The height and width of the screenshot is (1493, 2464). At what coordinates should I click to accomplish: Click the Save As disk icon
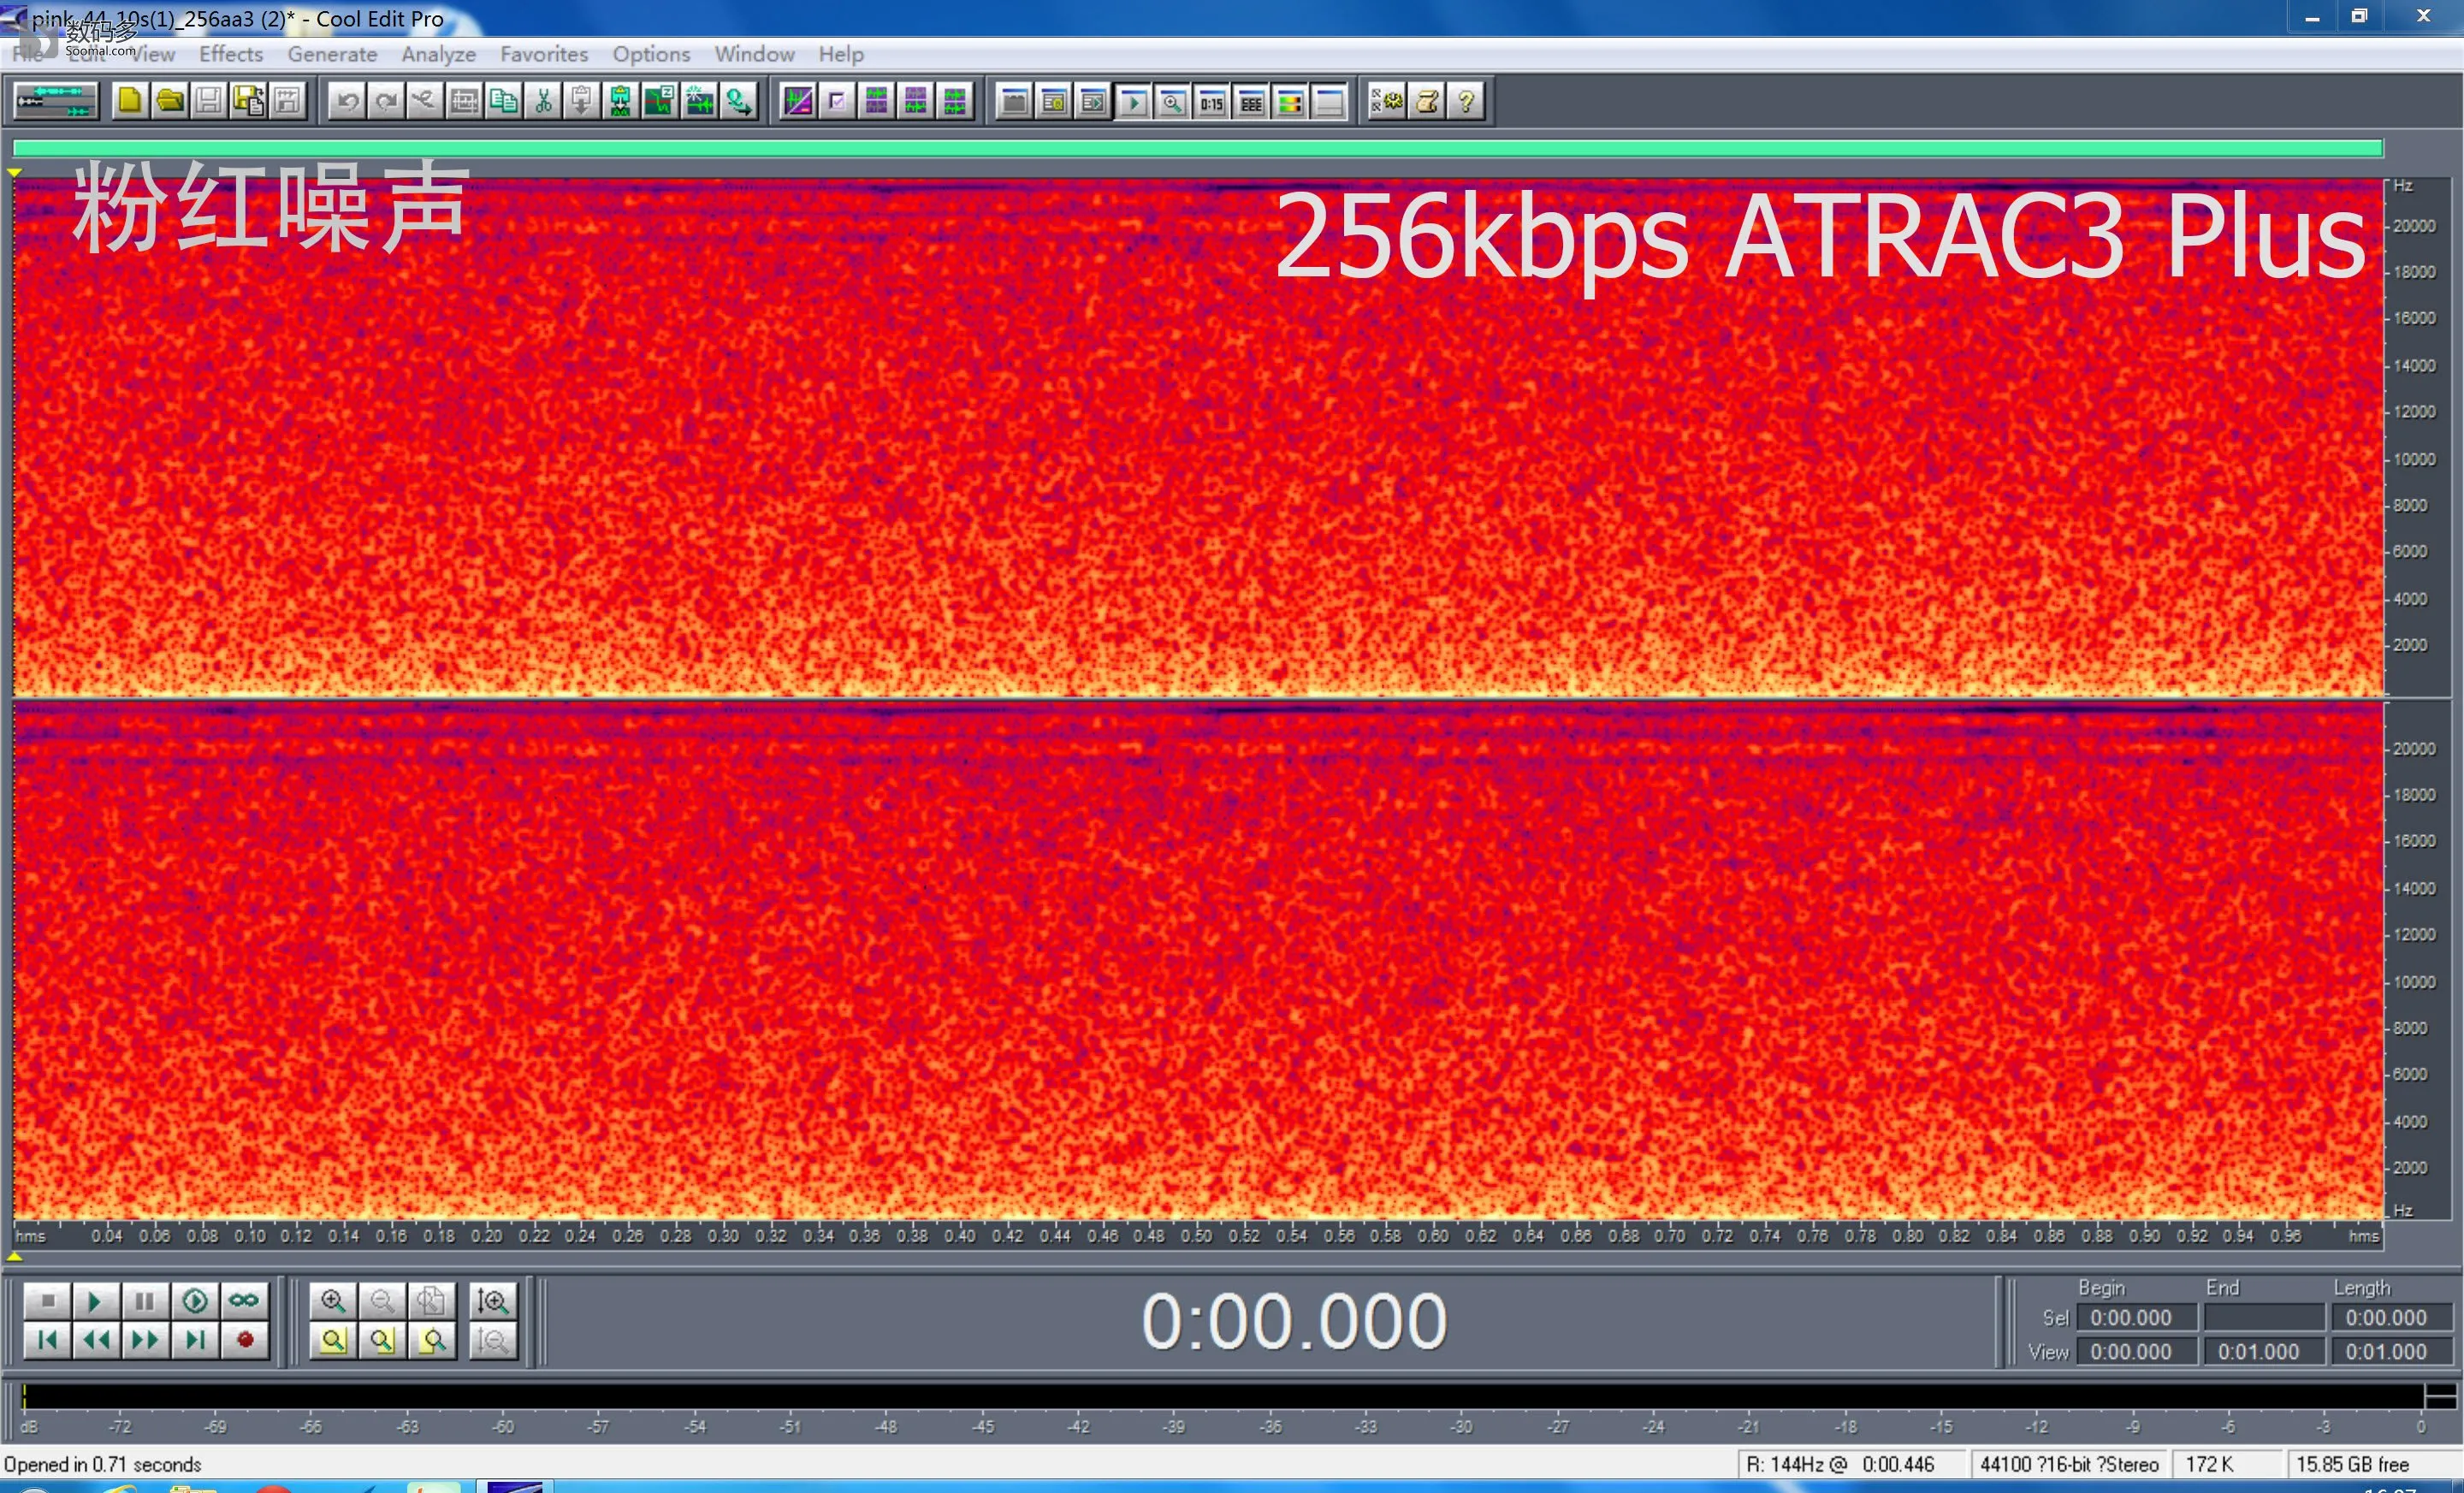click(247, 101)
